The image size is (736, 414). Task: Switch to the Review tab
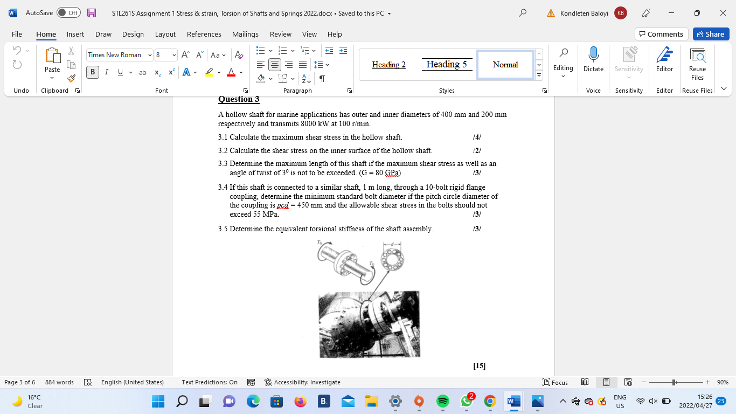point(280,34)
